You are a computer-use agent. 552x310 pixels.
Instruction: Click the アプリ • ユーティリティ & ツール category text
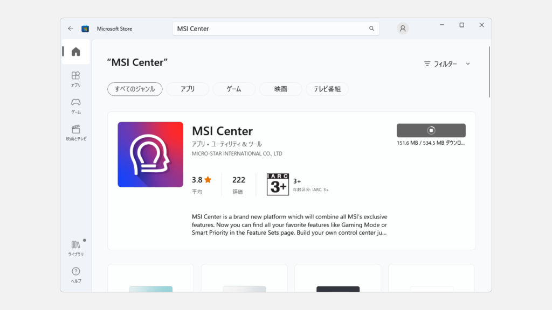[x=227, y=144]
